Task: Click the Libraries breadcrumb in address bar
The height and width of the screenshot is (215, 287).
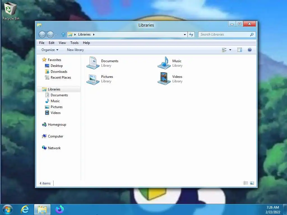Action: pyautogui.click(x=84, y=34)
